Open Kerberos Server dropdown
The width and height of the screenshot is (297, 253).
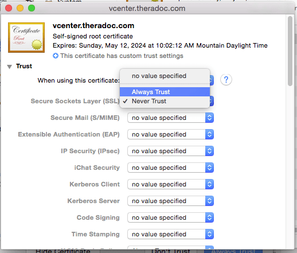(x=170, y=201)
